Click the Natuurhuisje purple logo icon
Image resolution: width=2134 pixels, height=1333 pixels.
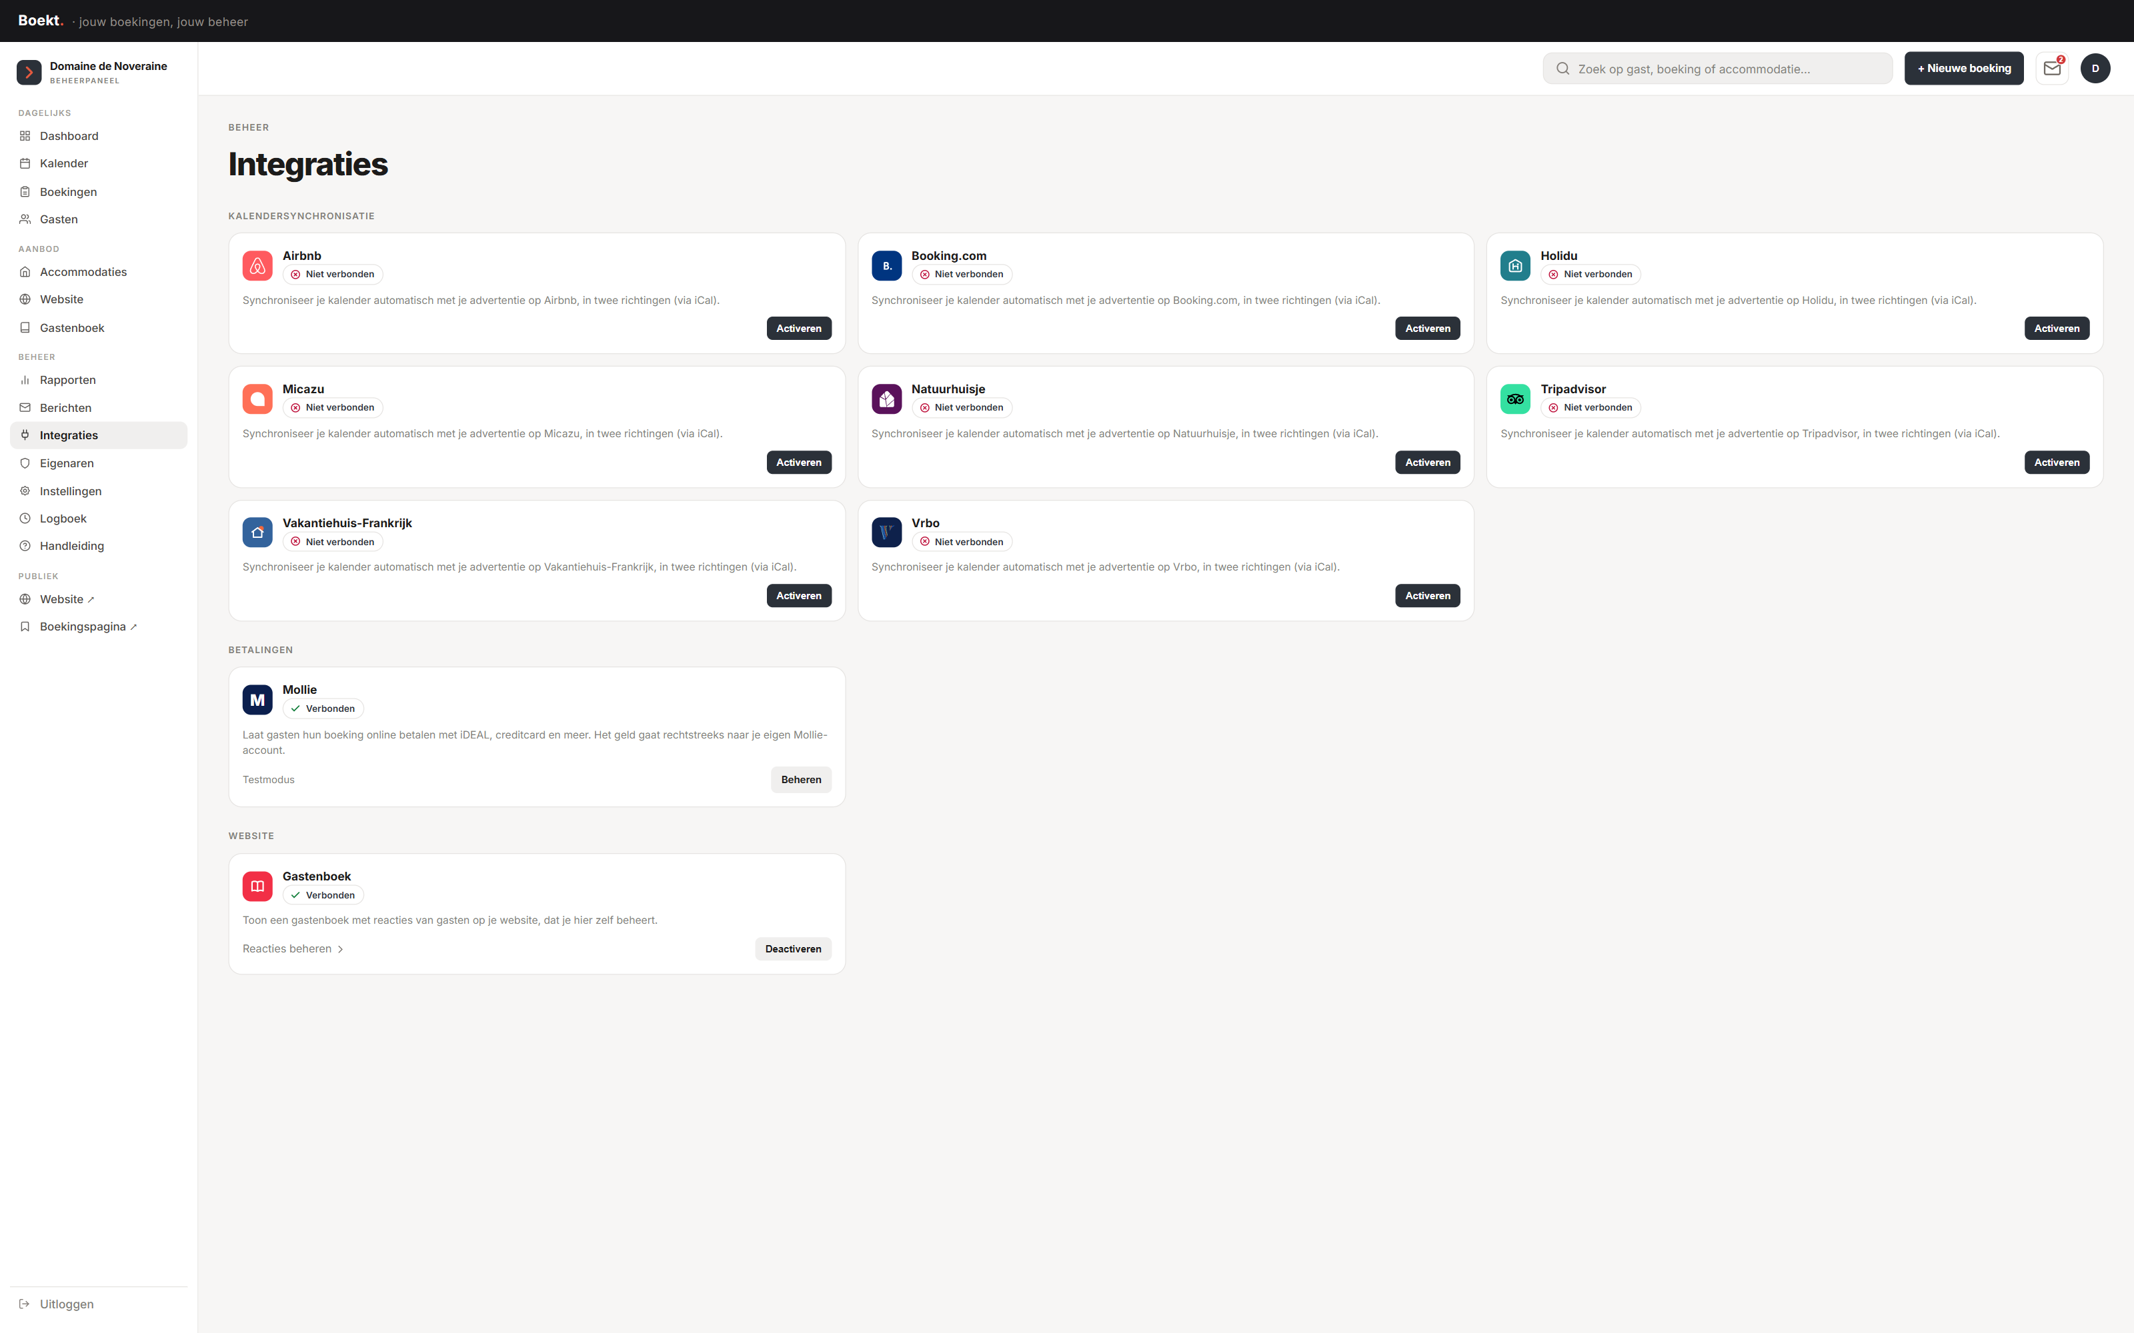(886, 399)
